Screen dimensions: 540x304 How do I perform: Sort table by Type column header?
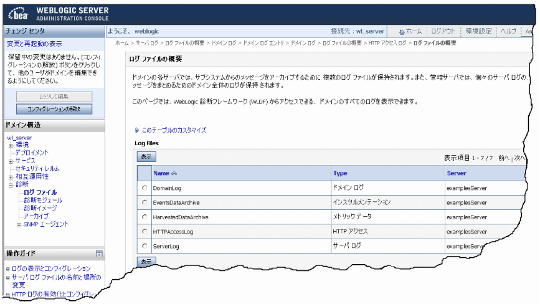340,173
